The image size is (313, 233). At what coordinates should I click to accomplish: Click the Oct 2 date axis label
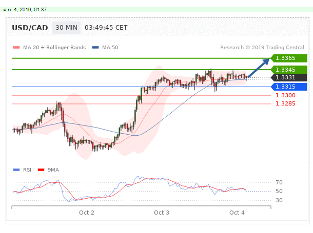[86, 213]
